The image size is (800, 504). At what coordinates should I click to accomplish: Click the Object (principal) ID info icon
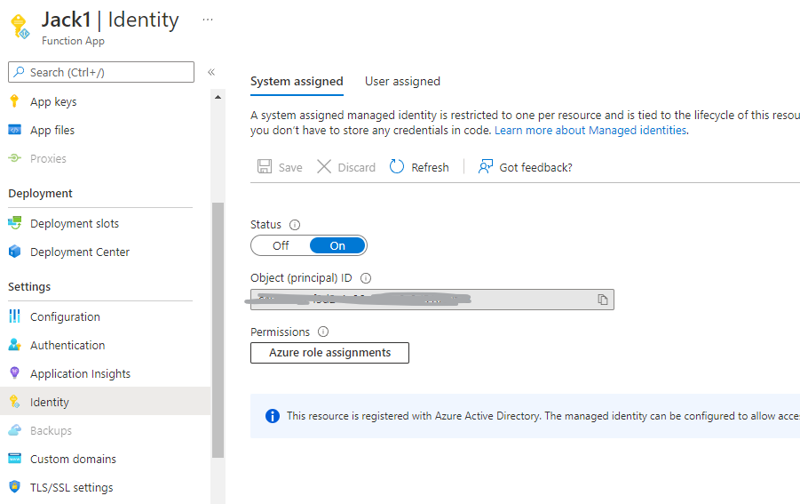(365, 278)
